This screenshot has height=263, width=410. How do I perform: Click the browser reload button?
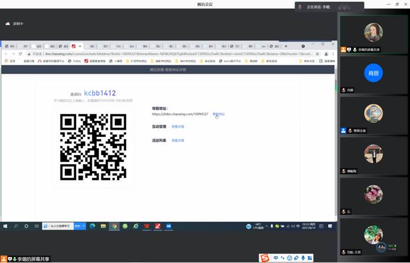pos(20,54)
